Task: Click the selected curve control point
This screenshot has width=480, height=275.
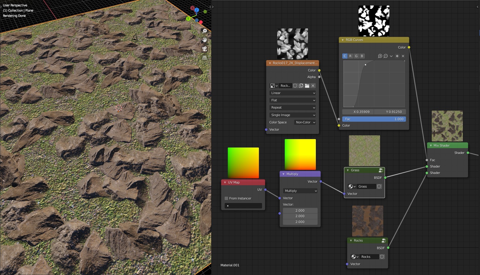Action: tap(366, 65)
